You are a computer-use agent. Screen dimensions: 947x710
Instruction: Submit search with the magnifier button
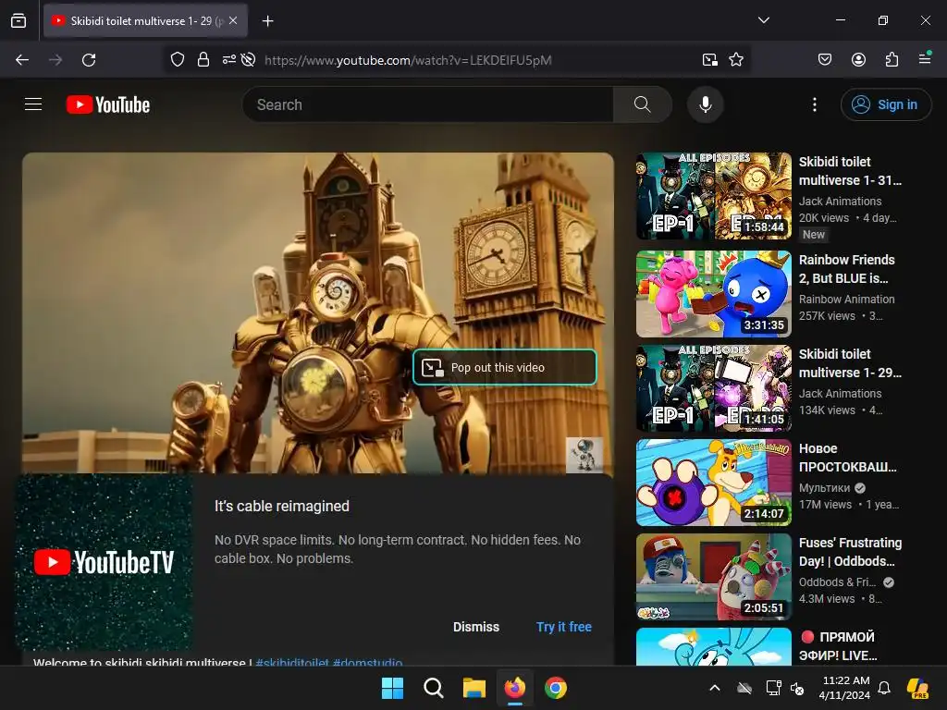coord(643,104)
